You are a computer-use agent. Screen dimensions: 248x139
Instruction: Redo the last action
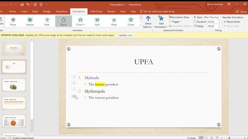(x=35, y=5)
